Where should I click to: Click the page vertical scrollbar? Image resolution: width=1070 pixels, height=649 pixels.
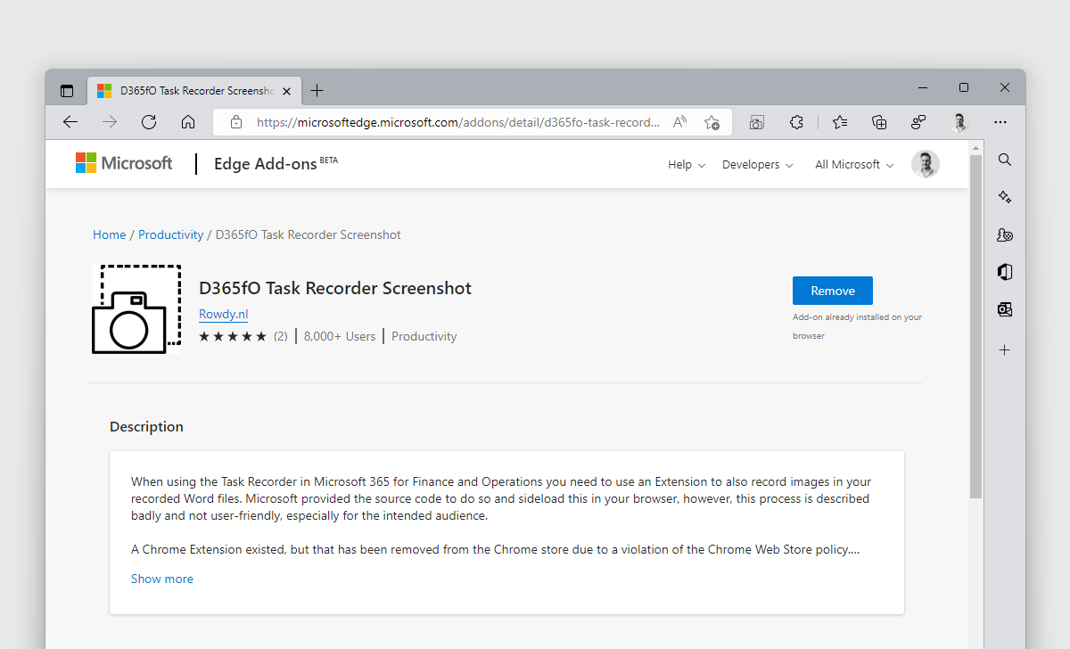pos(975,325)
